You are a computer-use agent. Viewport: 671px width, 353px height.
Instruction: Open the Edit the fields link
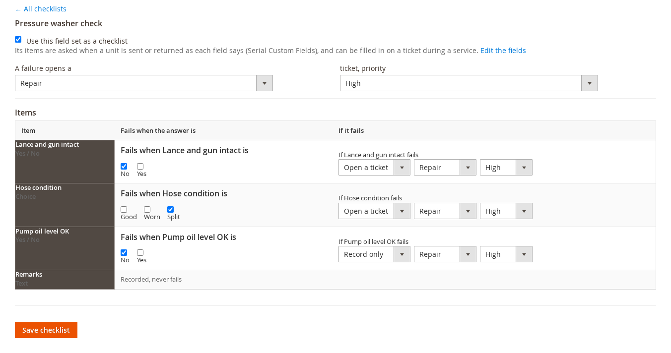click(503, 51)
